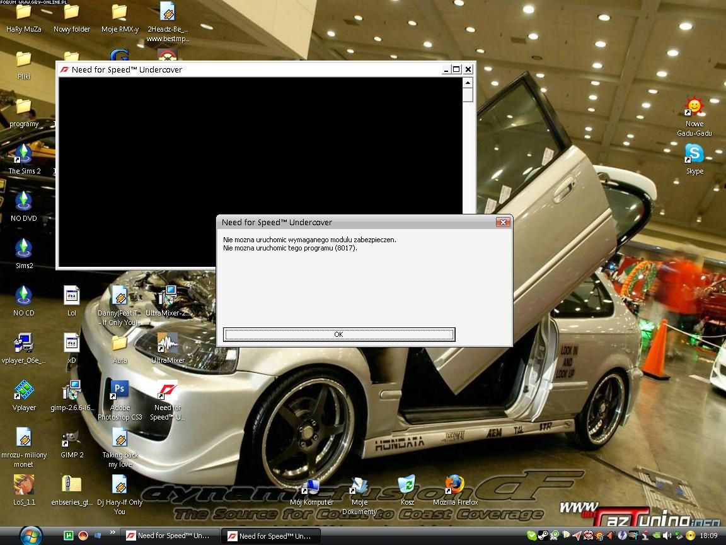Click the UltraMixer desktop shortcut
The image size is (726, 545).
coord(168,344)
